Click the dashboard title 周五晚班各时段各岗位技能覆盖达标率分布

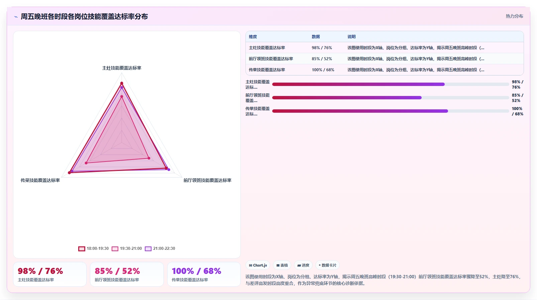[84, 17]
